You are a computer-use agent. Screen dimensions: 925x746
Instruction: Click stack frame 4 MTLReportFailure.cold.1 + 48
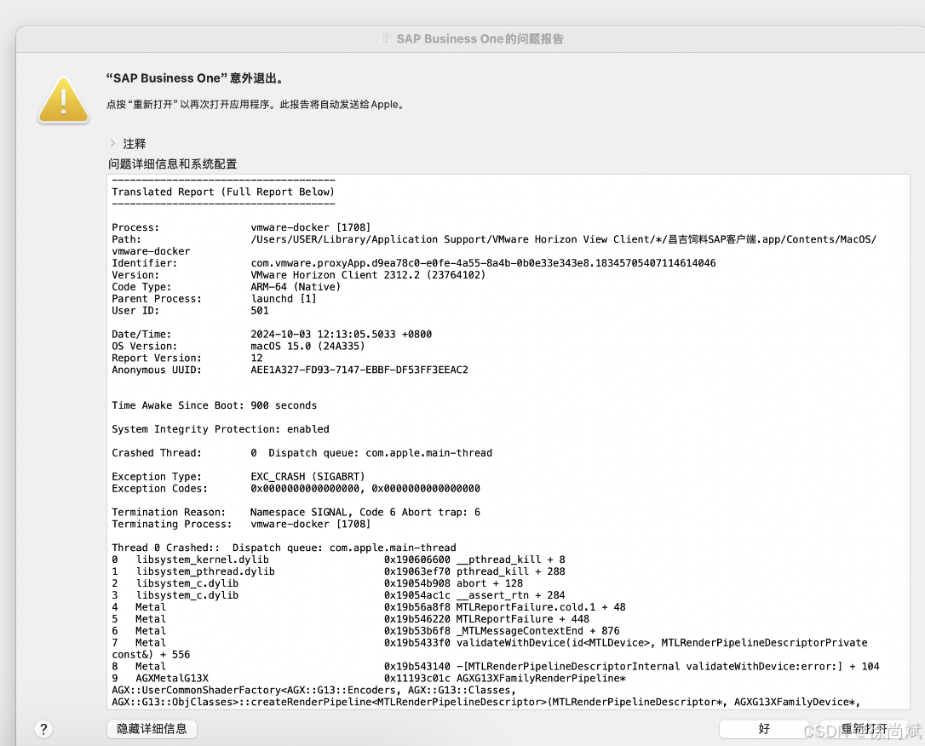click(x=369, y=607)
